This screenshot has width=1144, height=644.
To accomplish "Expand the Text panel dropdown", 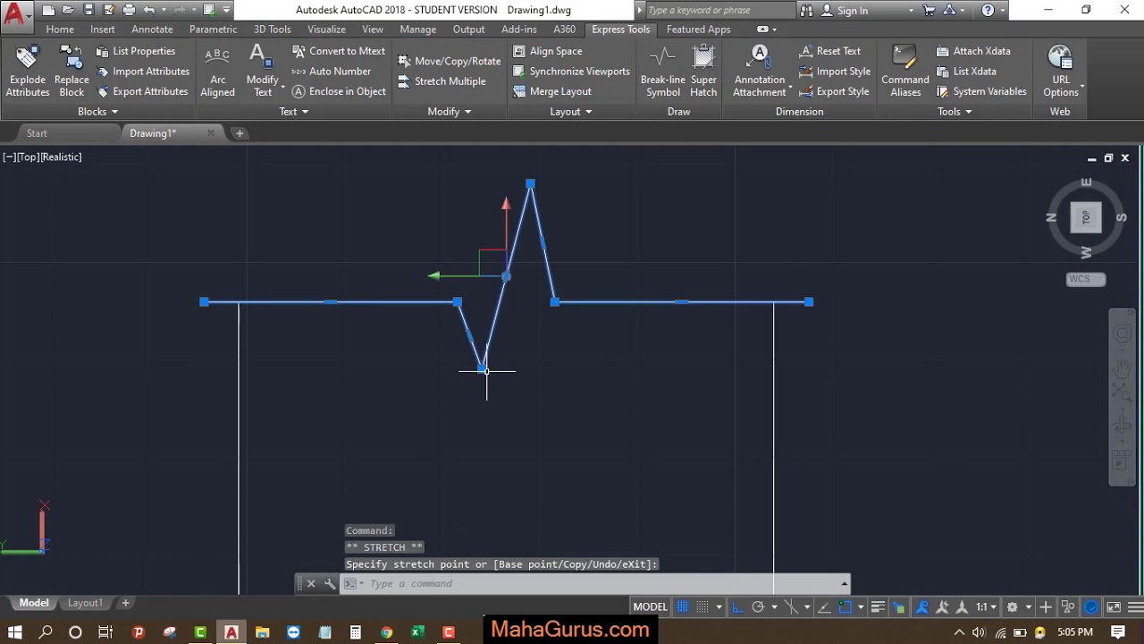I will click(293, 112).
